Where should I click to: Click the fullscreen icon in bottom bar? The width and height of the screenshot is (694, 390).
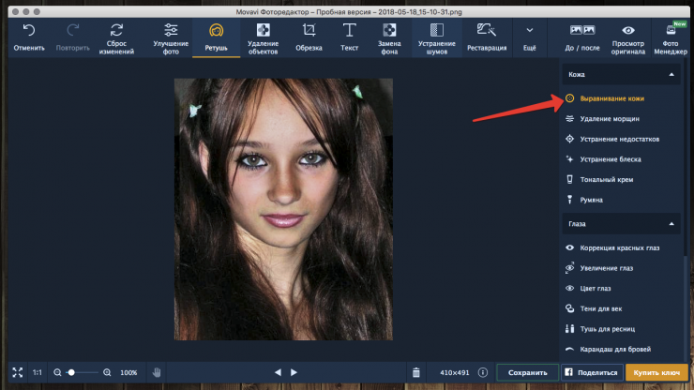[x=17, y=372]
